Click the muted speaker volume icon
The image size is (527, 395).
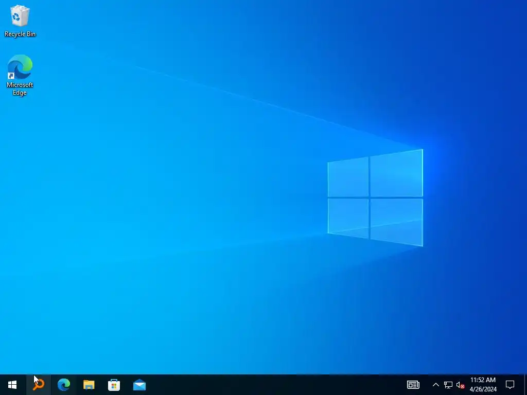[x=460, y=385]
